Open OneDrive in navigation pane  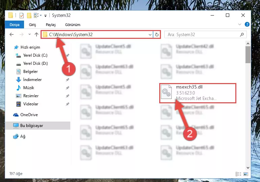[x=29, y=114]
